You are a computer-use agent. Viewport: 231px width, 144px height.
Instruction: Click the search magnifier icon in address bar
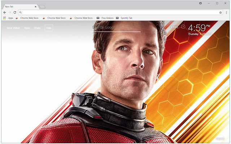point(21,13)
